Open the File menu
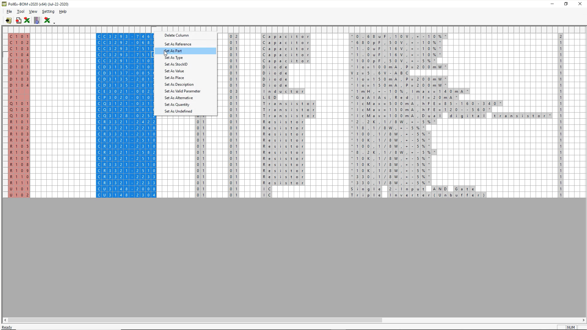Image resolution: width=587 pixels, height=330 pixels. tap(9, 12)
